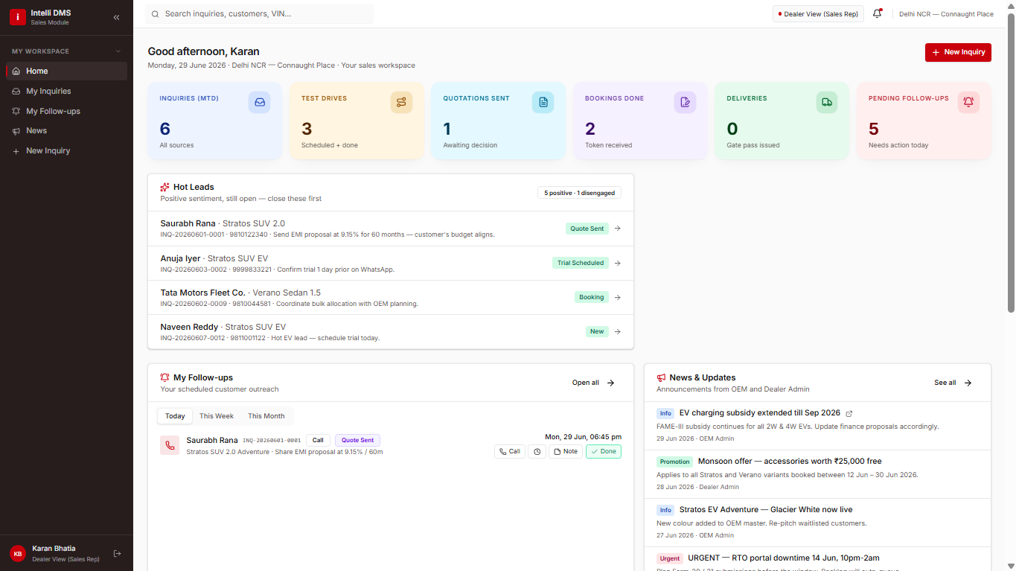Image resolution: width=1016 pixels, height=571 pixels.
Task: Click the red New Inquiry button
Action: pos(958,52)
